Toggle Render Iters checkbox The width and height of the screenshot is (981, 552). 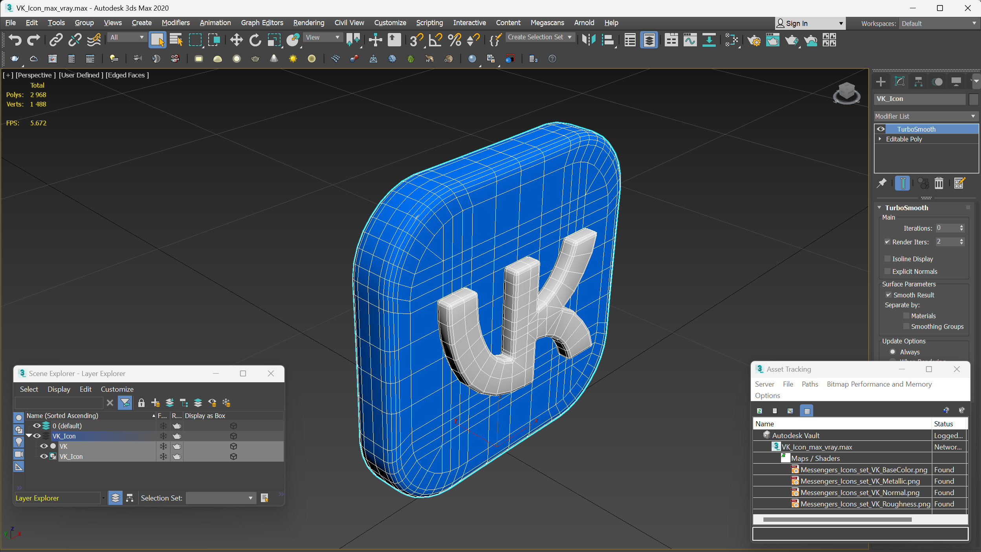click(887, 242)
